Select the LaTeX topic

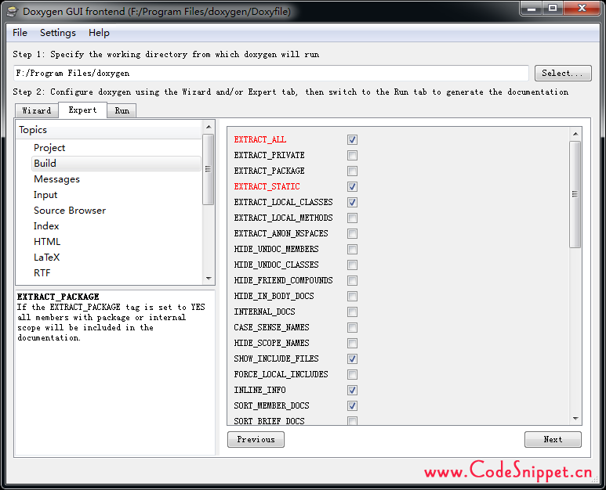tap(116, 258)
